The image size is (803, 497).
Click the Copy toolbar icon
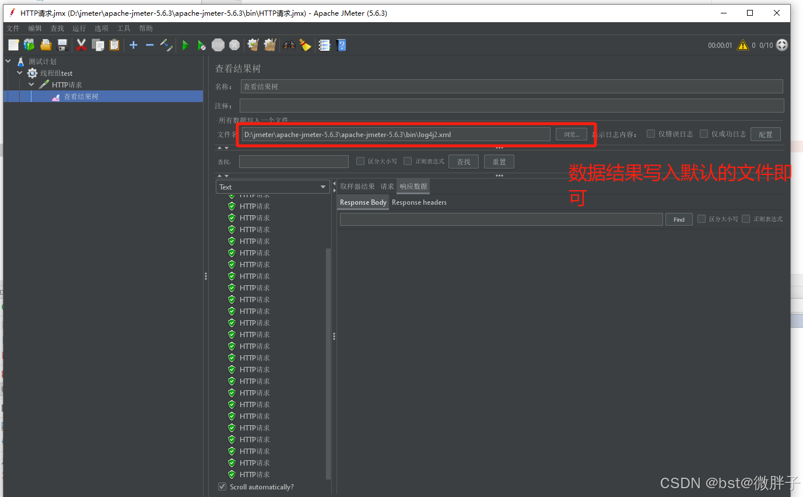(x=98, y=45)
